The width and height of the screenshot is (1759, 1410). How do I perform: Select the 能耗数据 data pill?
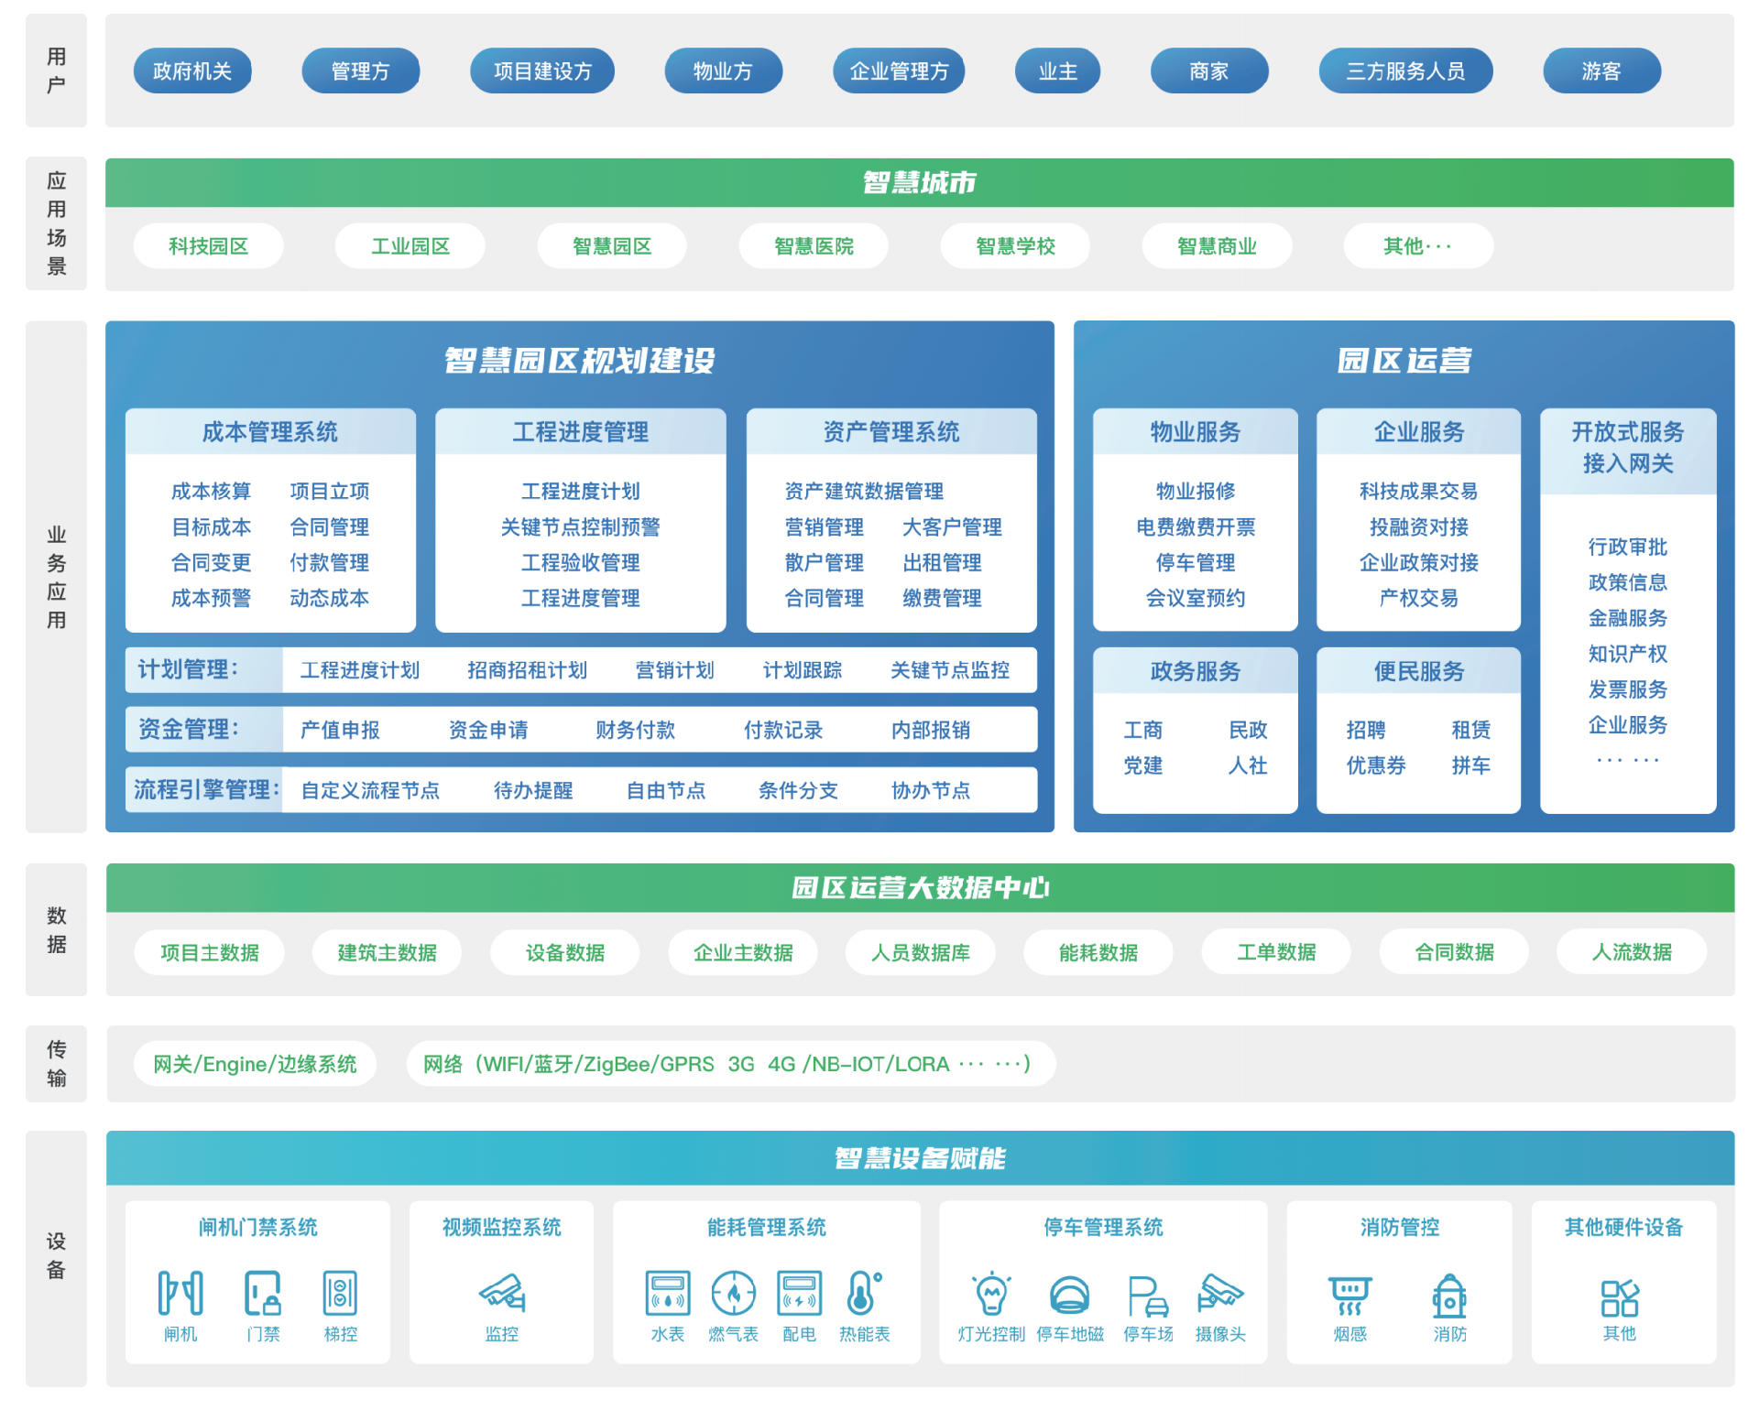tap(1098, 952)
